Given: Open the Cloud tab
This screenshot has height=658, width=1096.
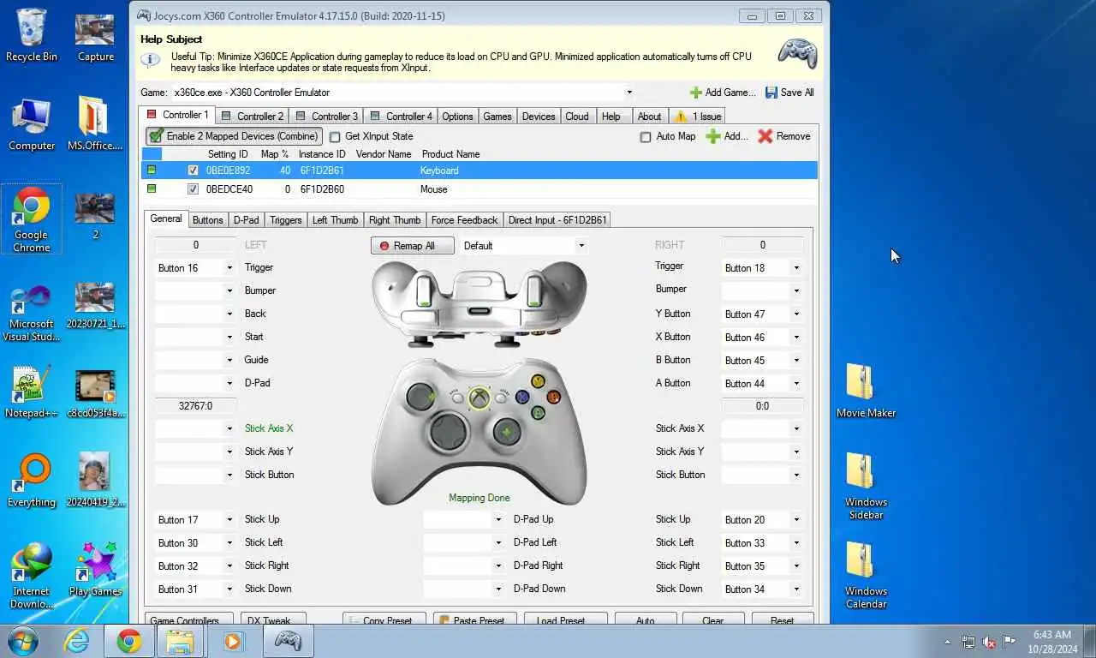Looking at the screenshot, I should pos(577,117).
